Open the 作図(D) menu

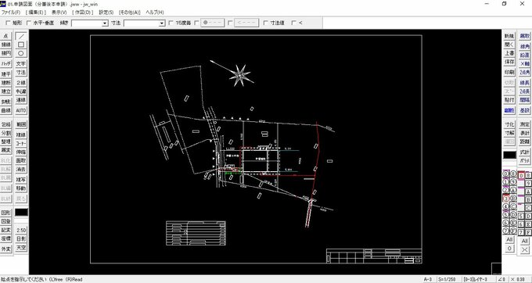(x=82, y=13)
